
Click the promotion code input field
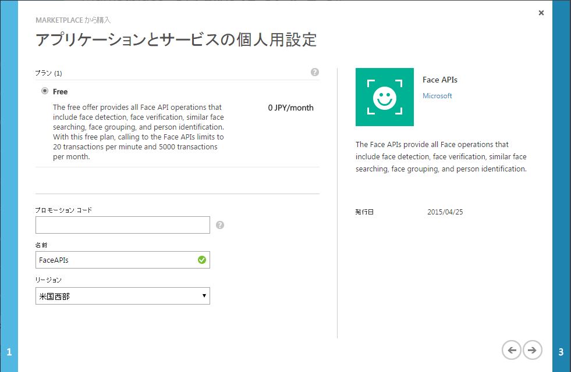pyautogui.click(x=123, y=225)
